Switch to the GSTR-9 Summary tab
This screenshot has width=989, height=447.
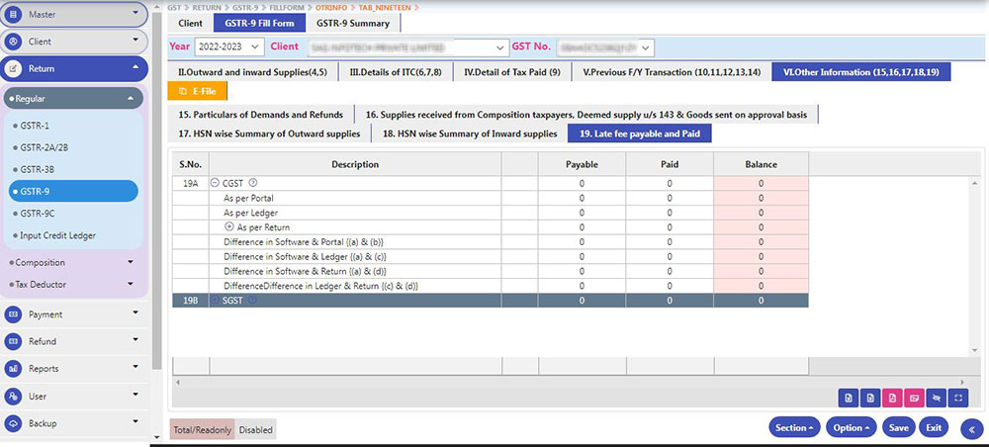point(353,23)
